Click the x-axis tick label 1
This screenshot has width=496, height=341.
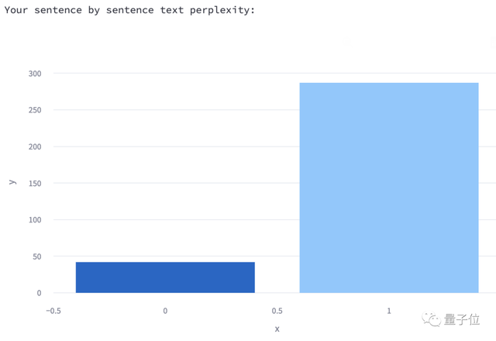389,311
